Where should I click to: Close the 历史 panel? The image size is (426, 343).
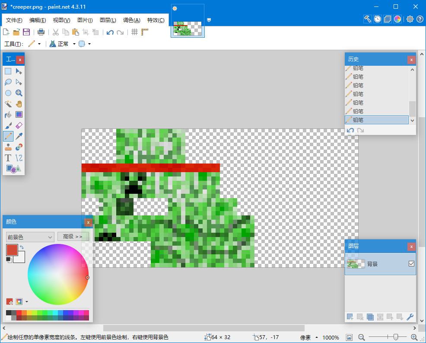(411, 60)
